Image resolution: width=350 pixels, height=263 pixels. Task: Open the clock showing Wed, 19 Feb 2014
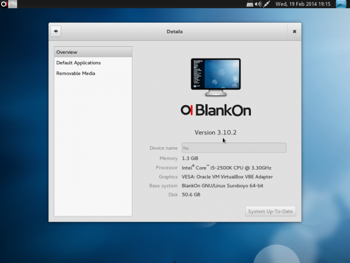coord(303,4)
